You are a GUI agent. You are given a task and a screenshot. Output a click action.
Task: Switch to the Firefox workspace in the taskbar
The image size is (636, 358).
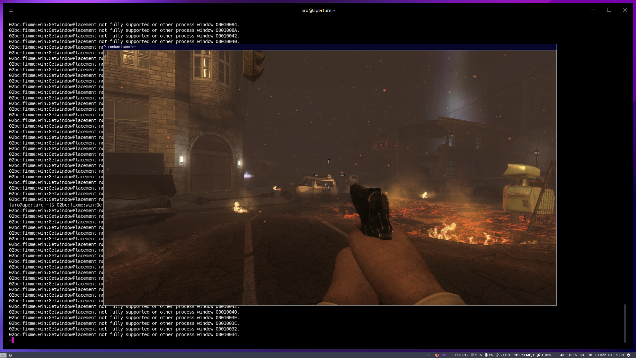coord(10,355)
